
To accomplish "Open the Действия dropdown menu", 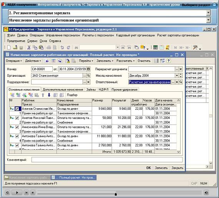I will [33, 61].
